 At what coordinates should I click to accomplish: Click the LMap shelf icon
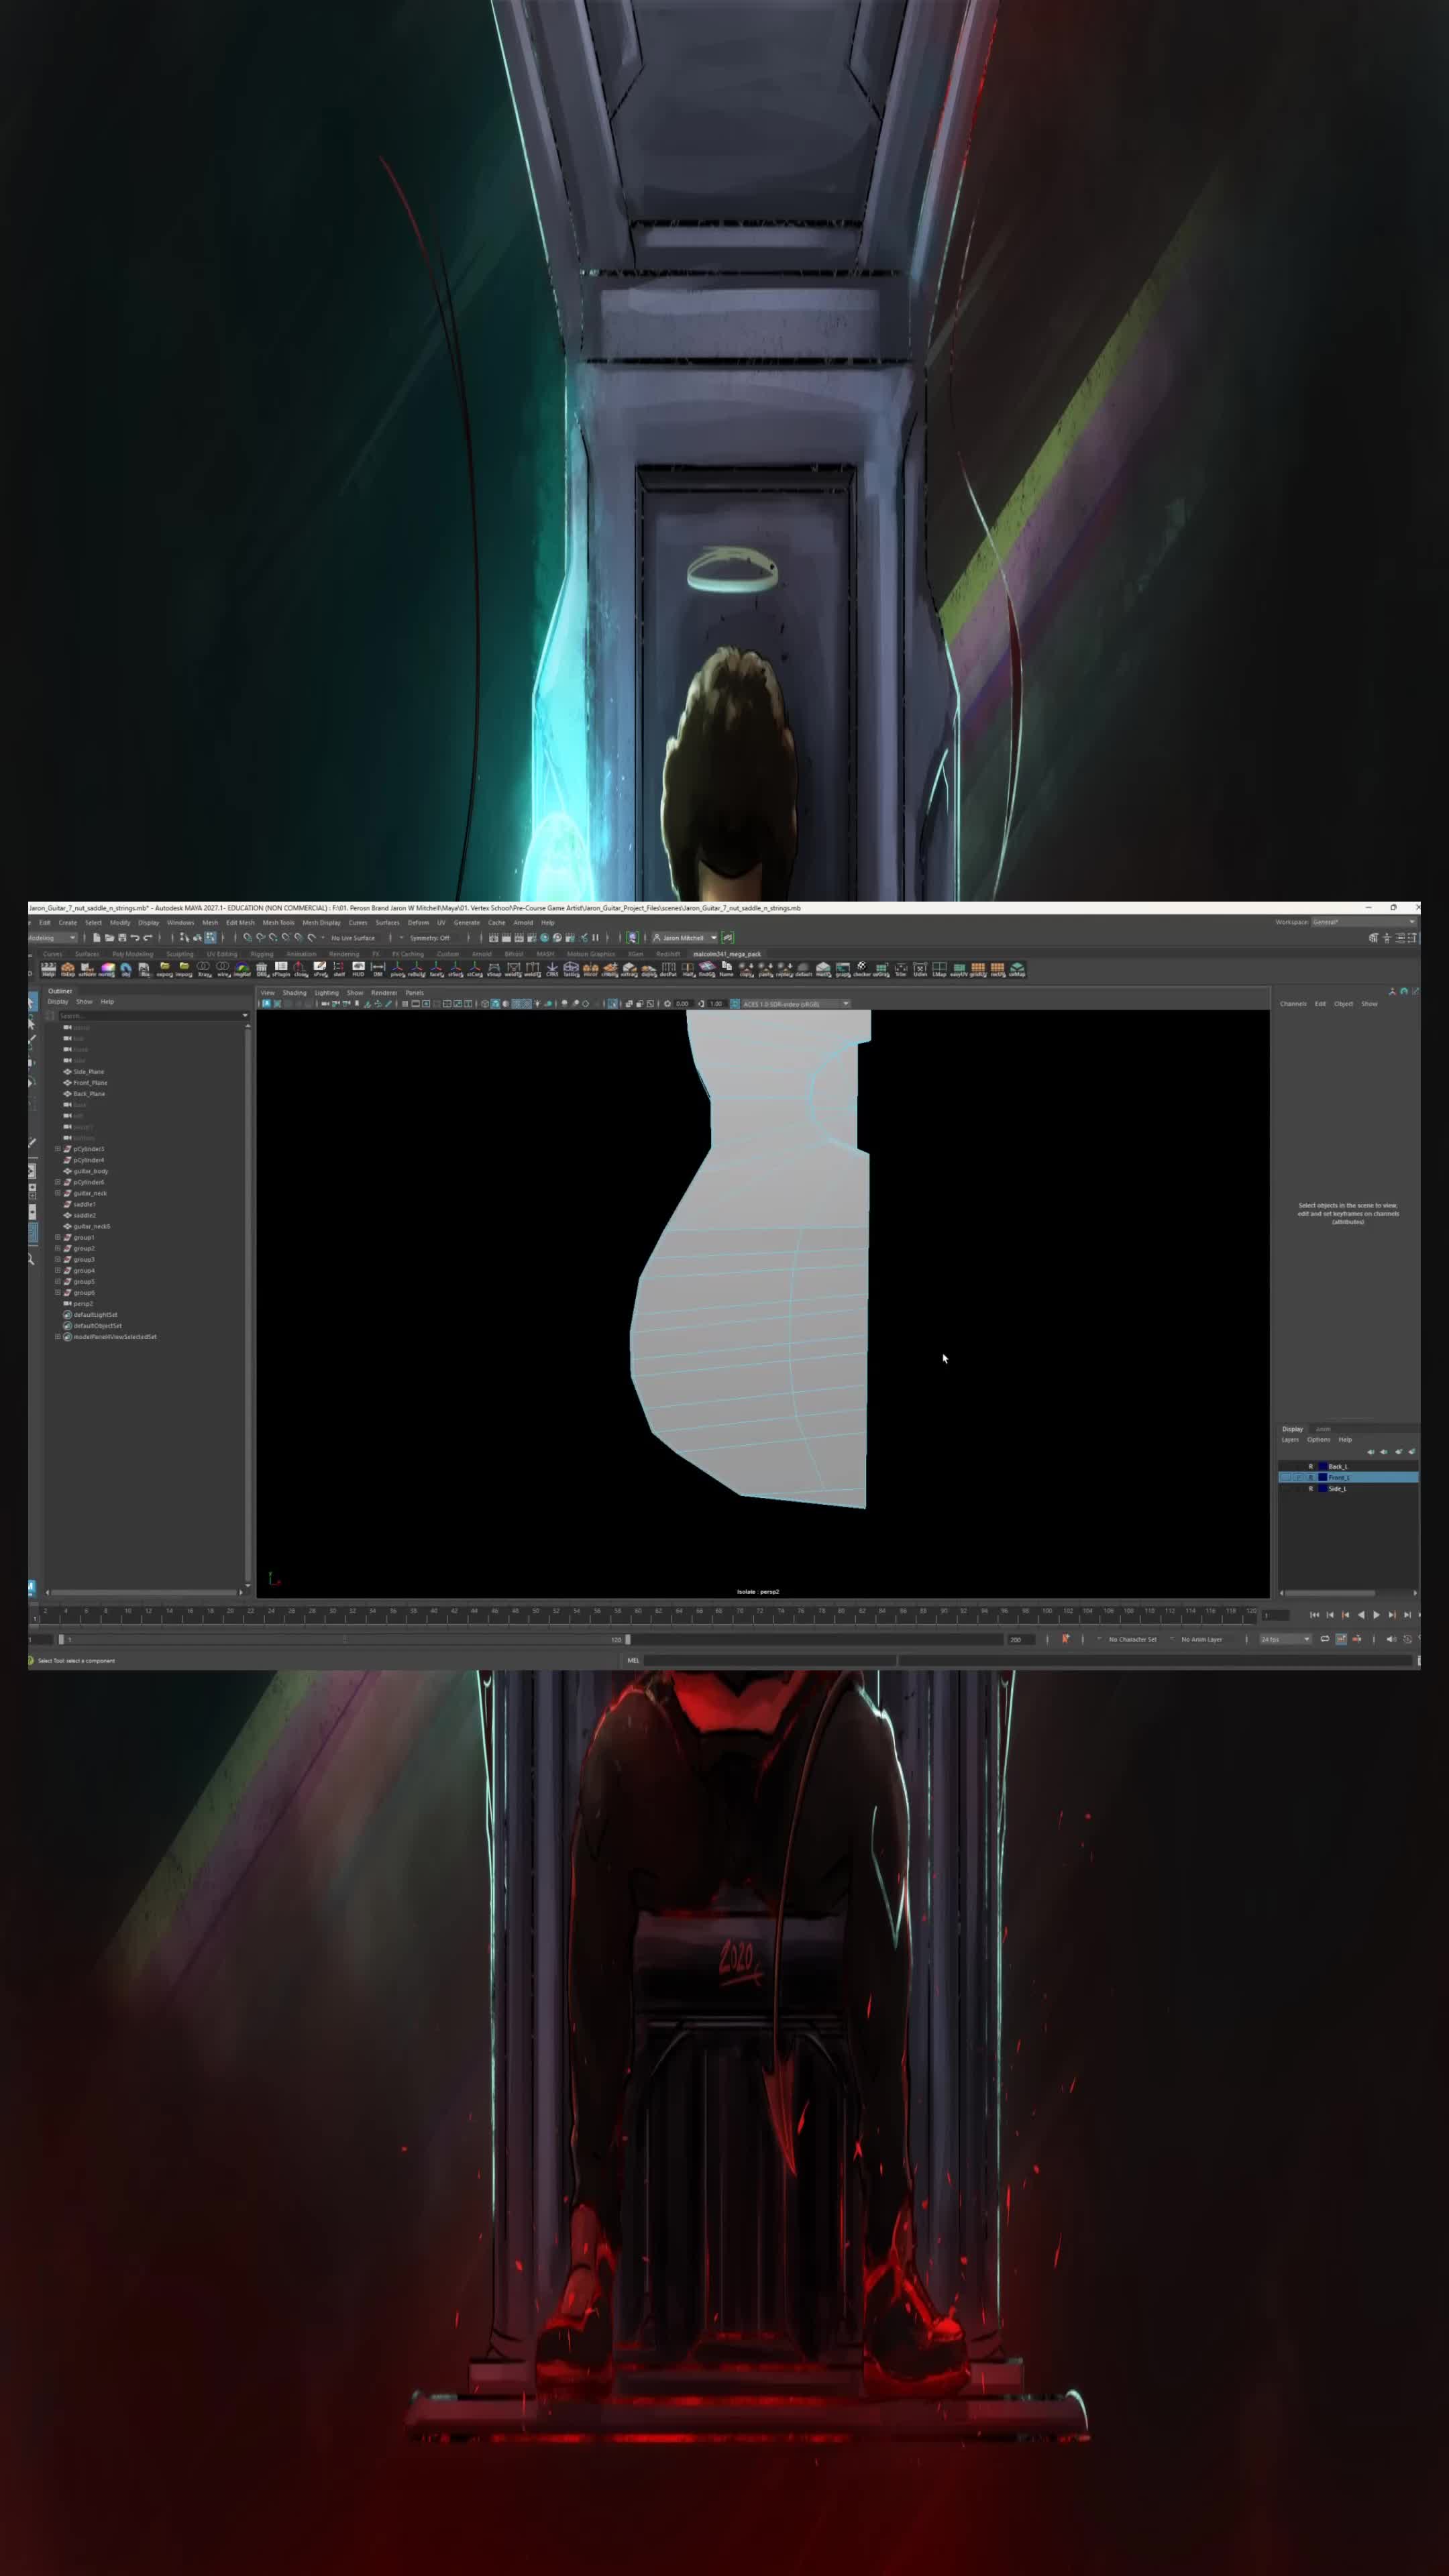click(x=939, y=968)
